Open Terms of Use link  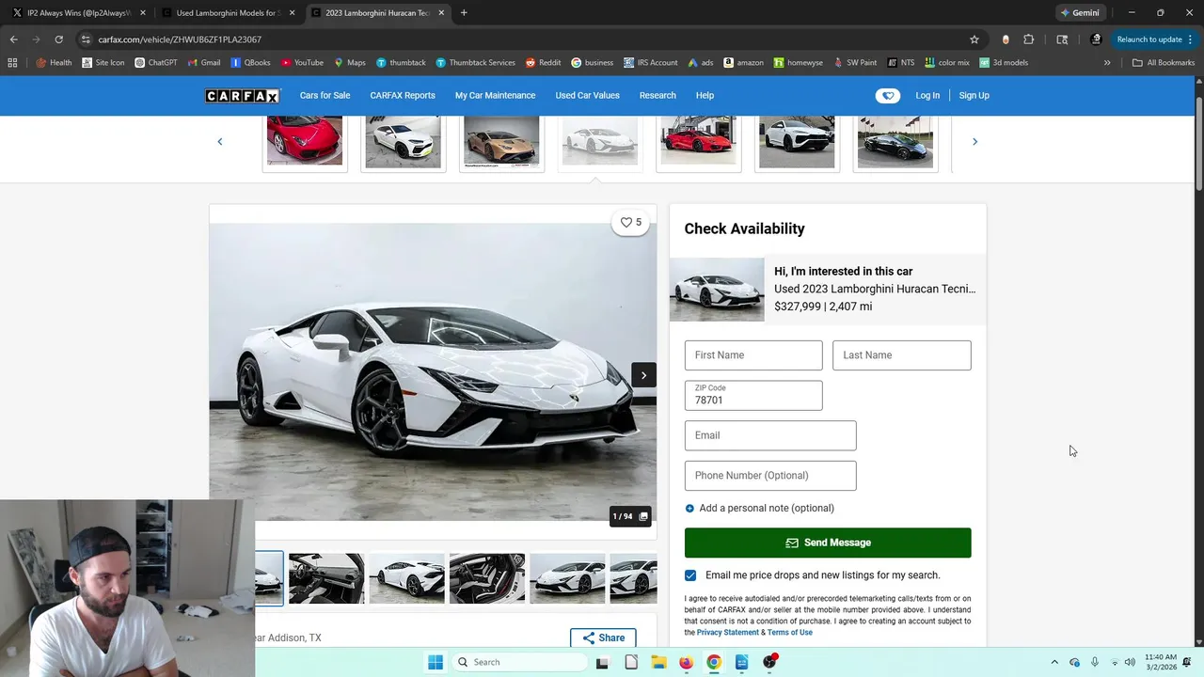point(790,633)
